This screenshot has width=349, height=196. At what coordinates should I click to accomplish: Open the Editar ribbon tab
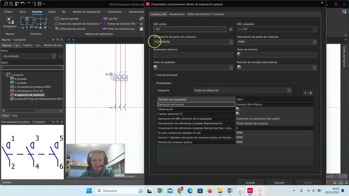(52, 12)
